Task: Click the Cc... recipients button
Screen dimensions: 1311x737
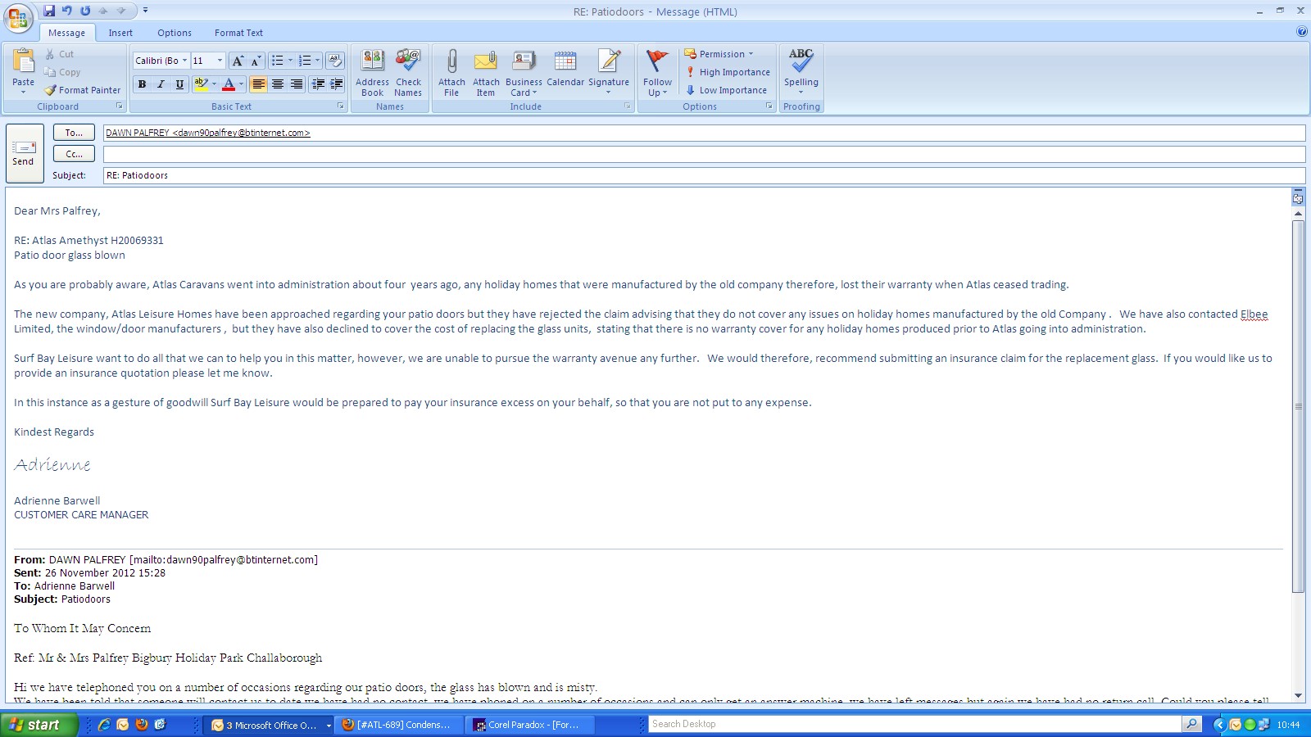Action: (x=74, y=154)
